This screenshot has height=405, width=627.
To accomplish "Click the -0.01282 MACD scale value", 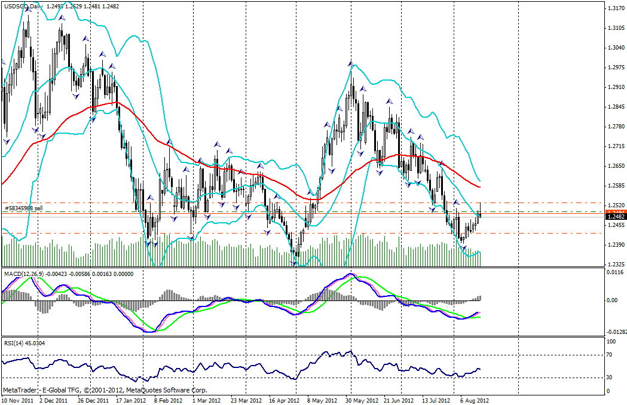I will point(616,332).
